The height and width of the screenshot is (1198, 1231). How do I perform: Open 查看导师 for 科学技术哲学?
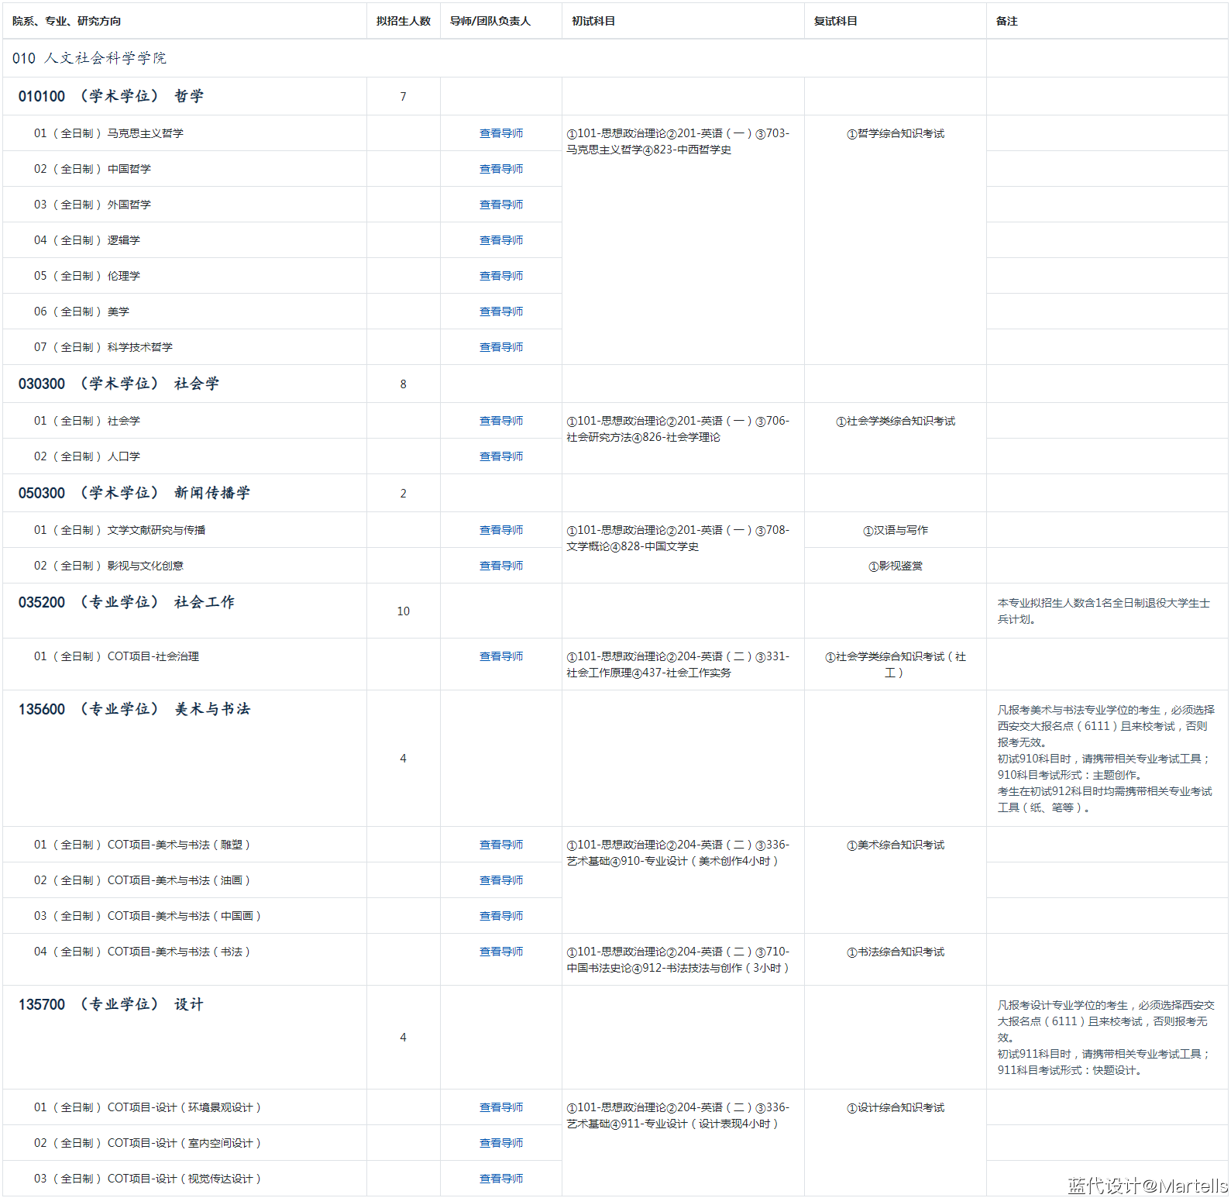500,347
